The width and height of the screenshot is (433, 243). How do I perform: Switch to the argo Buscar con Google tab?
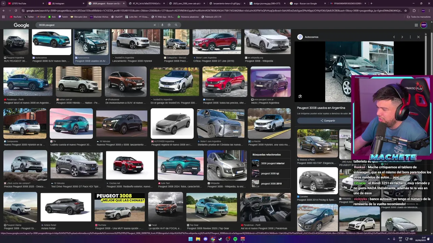point(307,3)
